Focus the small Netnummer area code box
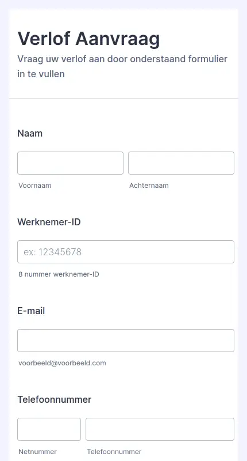The image size is (247, 461). click(x=49, y=429)
